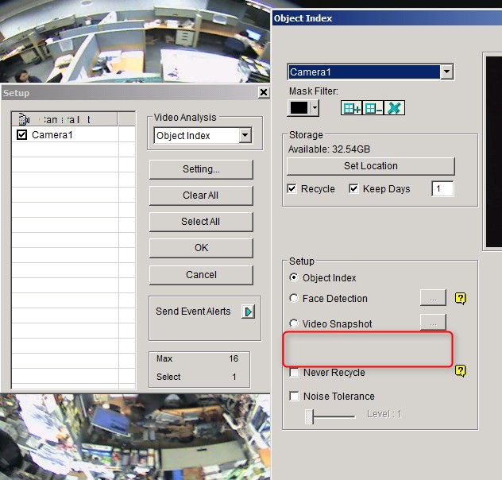Image resolution: width=502 pixels, height=480 pixels.
Task: Click the Send Event Alerts label
Action: pyautogui.click(x=193, y=312)
